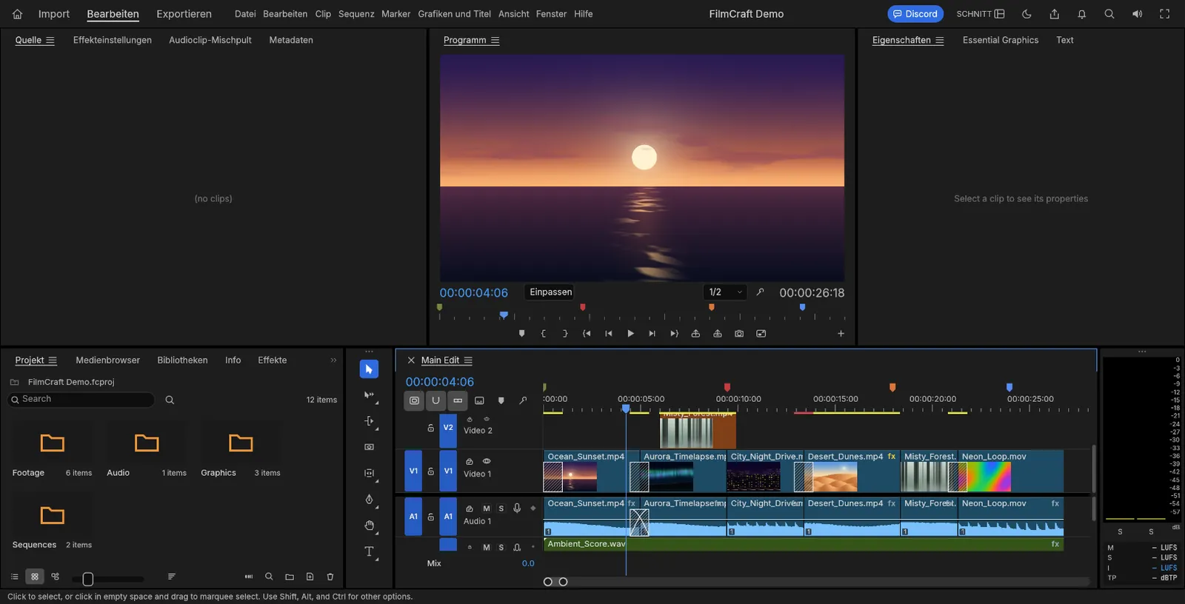Viewport: 1185px width, 604px height.
Task: Select the Selection arrow tool
Action: point(369,369)
